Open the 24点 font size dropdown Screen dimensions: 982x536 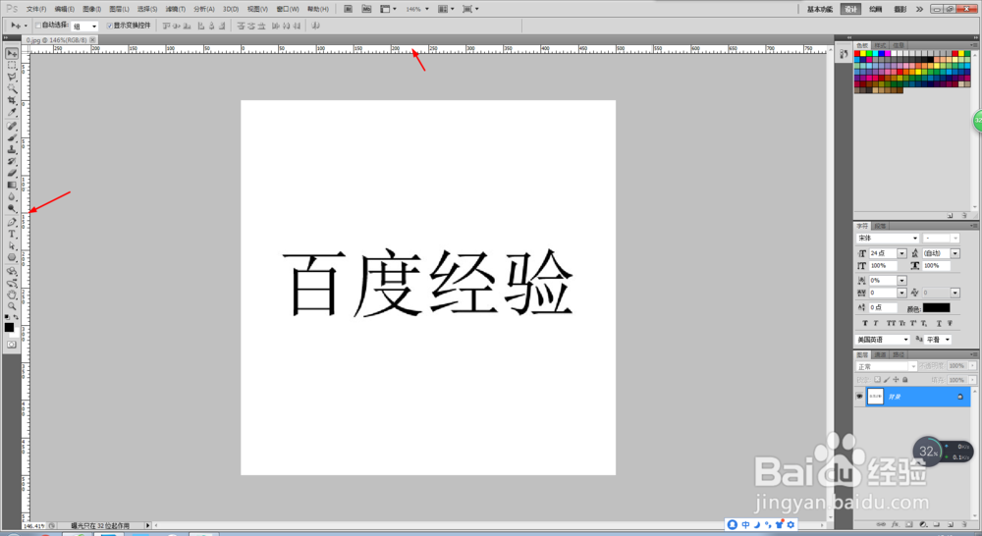[901, 253]
